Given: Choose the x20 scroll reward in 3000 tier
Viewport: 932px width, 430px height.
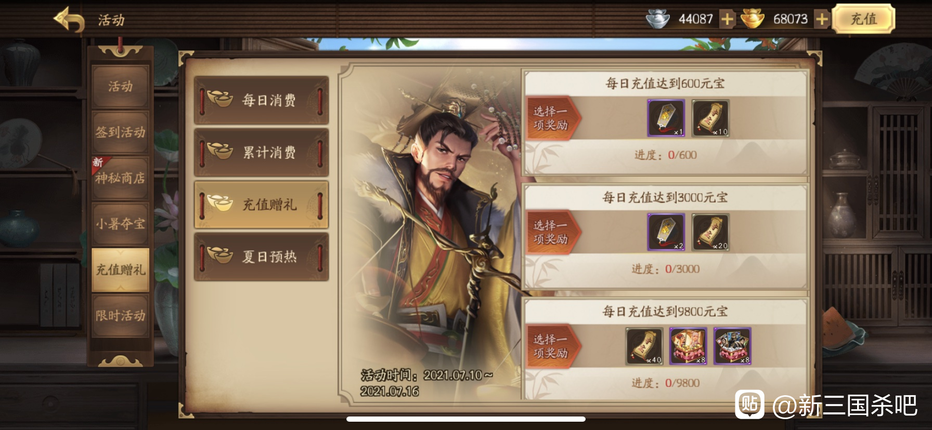Looking at the screenshot, I should (710, 232).
